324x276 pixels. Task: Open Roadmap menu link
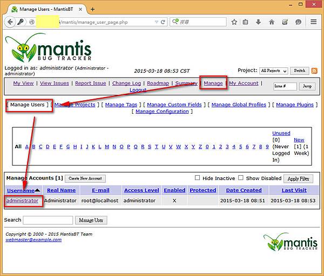tap(158, 83)
